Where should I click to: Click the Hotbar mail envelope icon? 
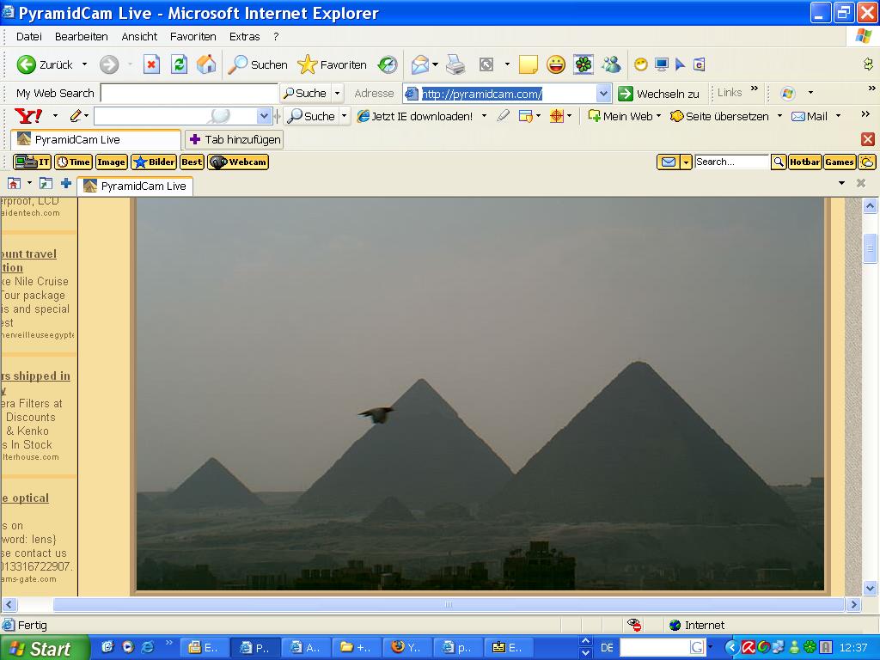pos(668,162)
